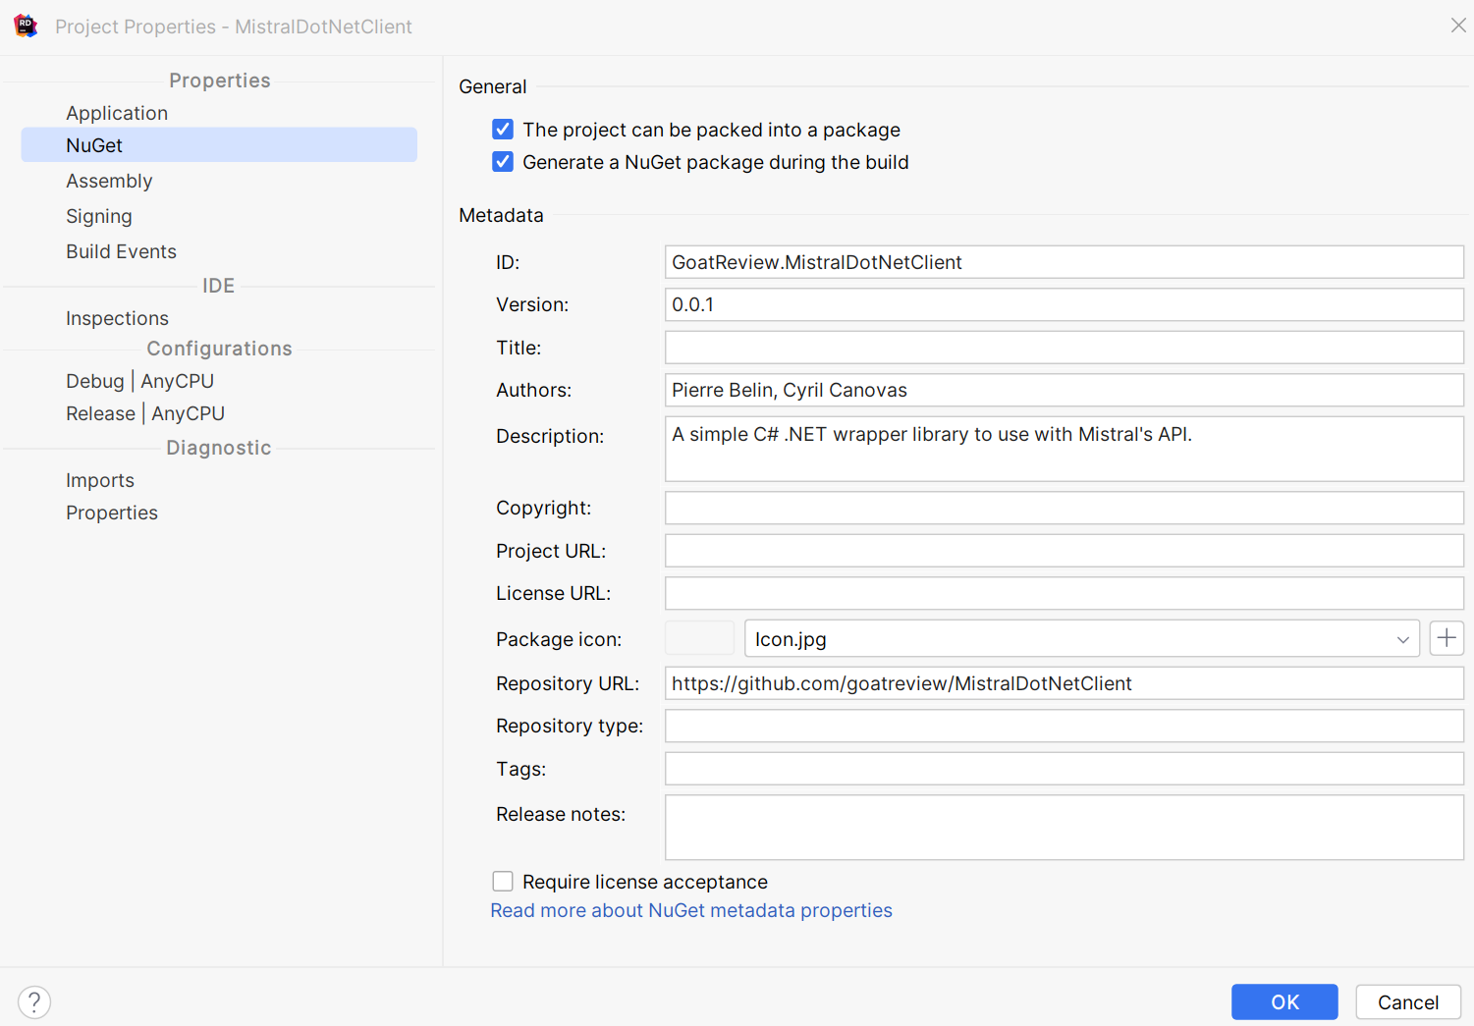Image resolution: width=1474 pixels, height=1026 pixels.
Task: Click the plus button beside Icon.jpg
Action: [x=1446, y=638]
